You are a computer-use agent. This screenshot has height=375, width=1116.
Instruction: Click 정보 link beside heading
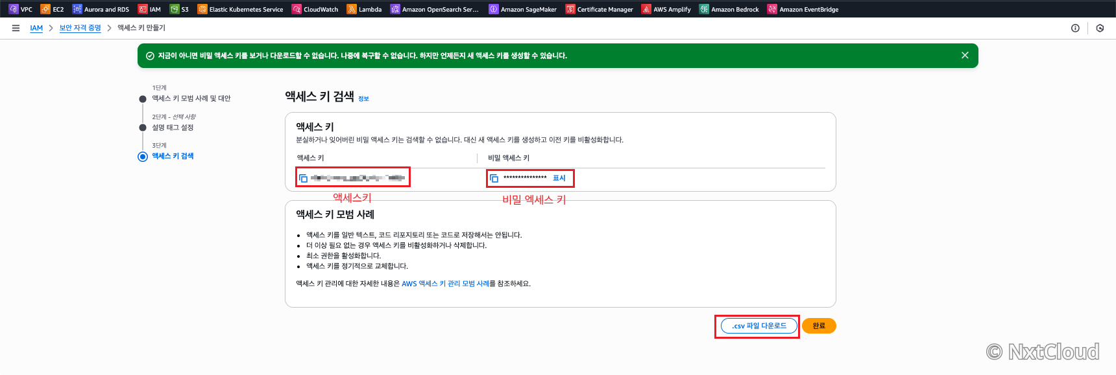coord(363,98)
